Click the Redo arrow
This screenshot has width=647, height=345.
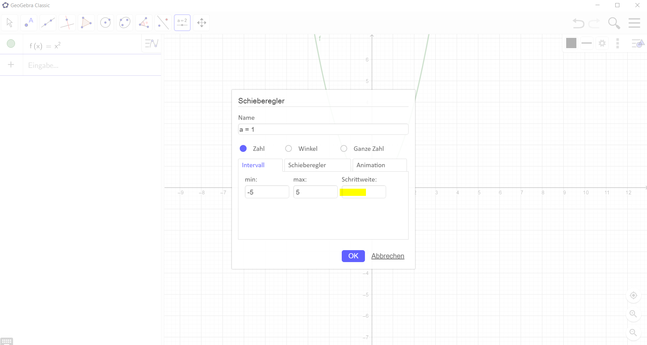(594, 23)
